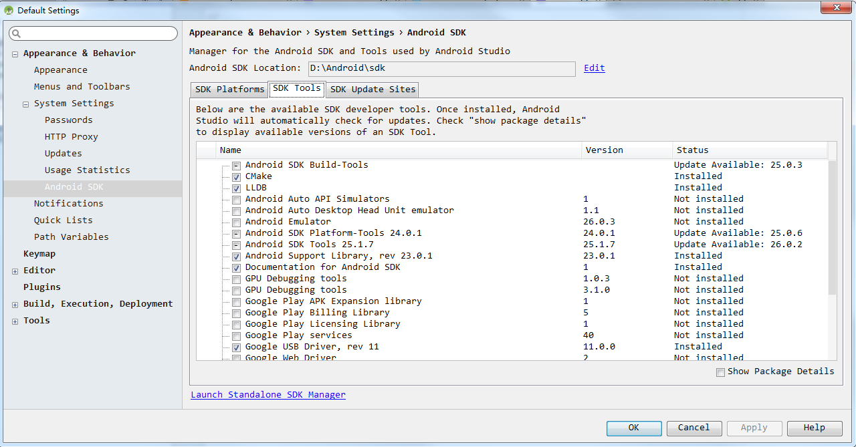Click 'Update Available: 26.0.2' status text
The height and width of the screenshot is (447, 856).
click(738, 245)
